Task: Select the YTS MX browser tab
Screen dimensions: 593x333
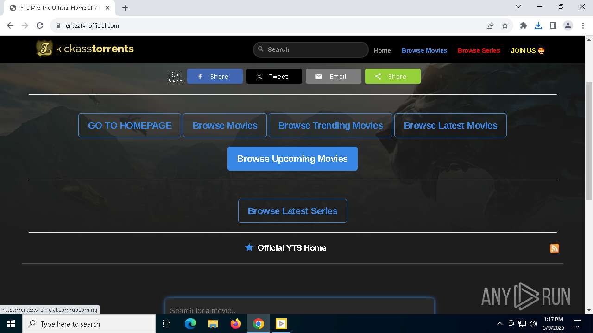Action: point(59,8)
